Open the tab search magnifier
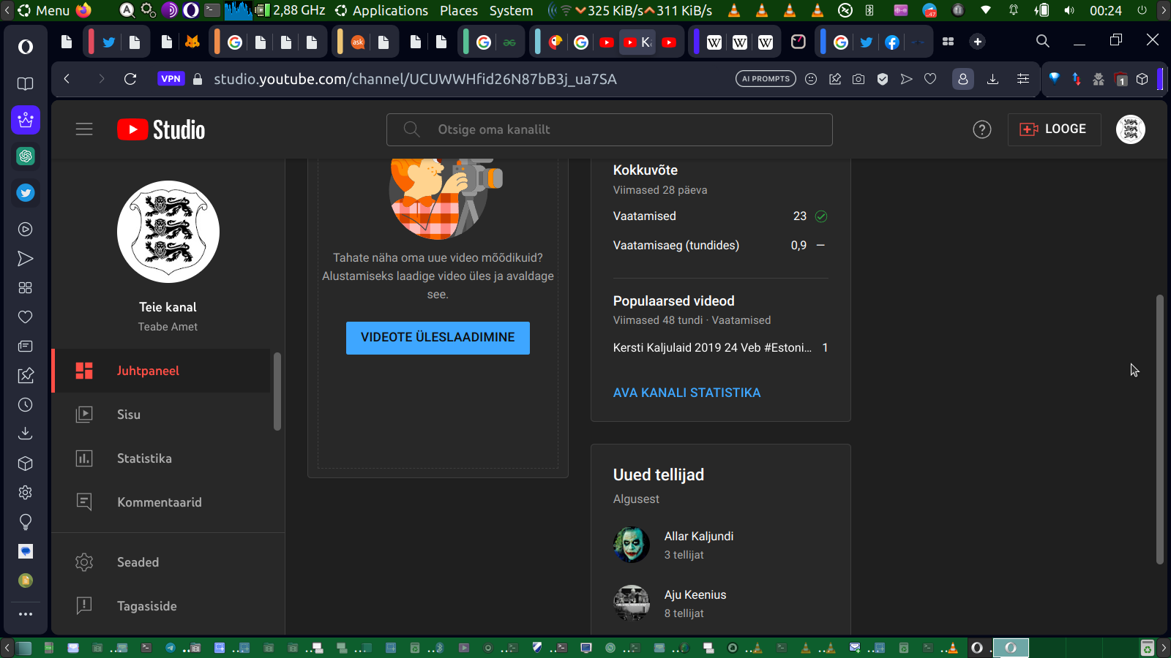The width and height of the screenshot is (1171, 658). pyautogui.click(x=1043, y=41)
